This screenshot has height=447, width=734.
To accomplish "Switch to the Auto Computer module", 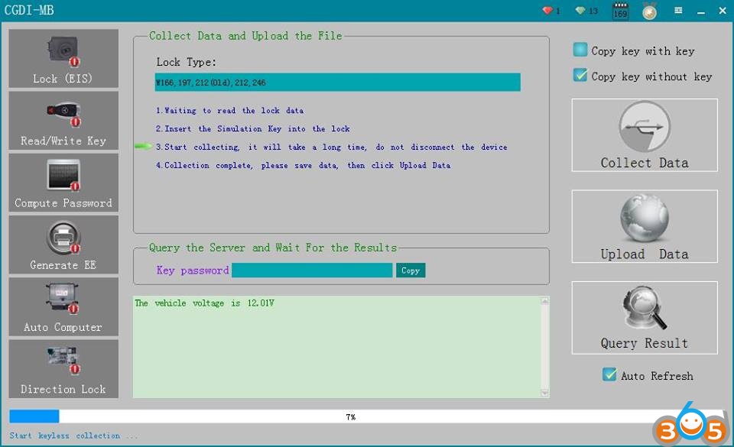I will point(63,306).
